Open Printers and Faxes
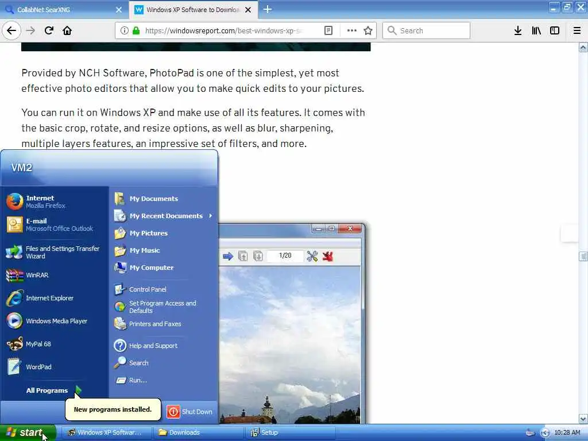This screenshot has width=588, height=441. (x=163, y=324)
